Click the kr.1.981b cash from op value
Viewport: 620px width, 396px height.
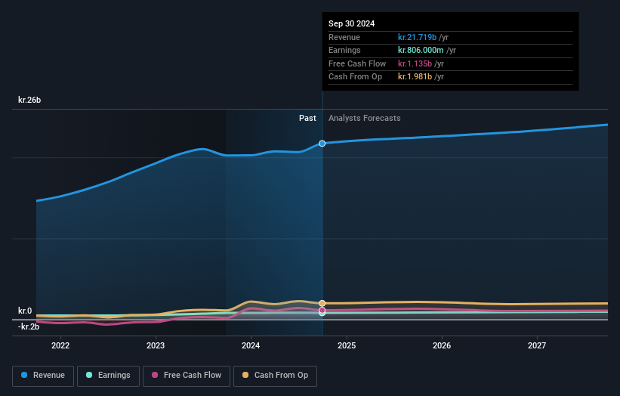415,77
